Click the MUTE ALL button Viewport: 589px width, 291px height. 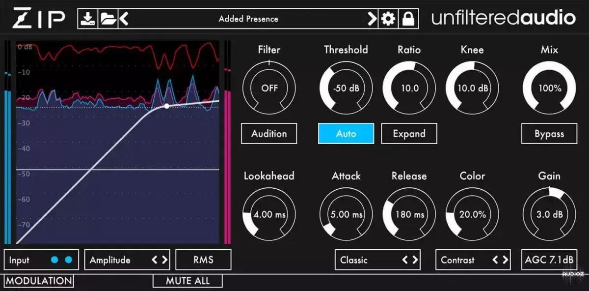[187, 281]
